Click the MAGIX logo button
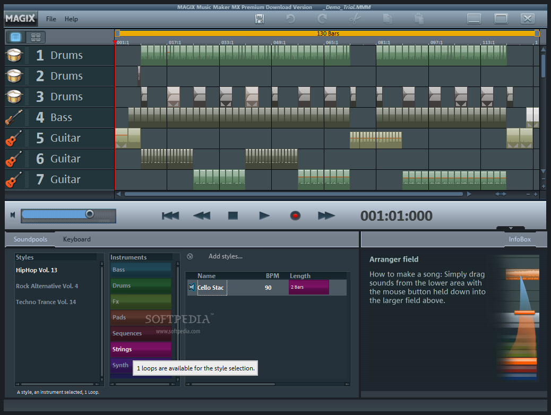Viewport: 551px width, 415px height. (x=20, y=18)
